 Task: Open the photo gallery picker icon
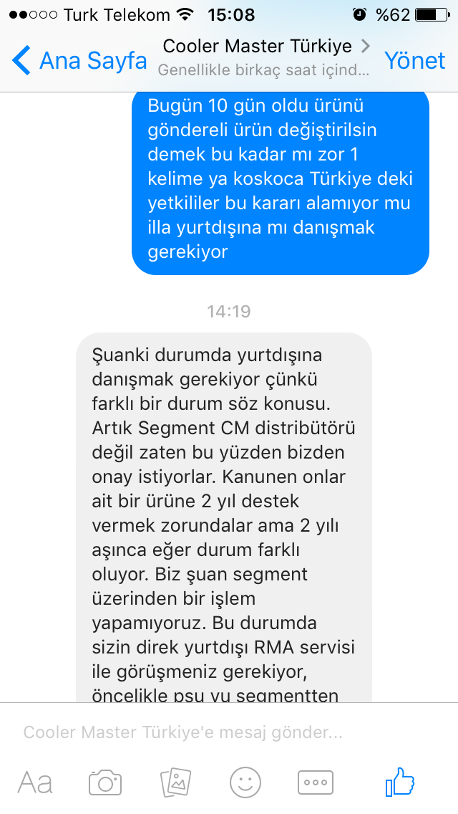[x=176, y=782]
